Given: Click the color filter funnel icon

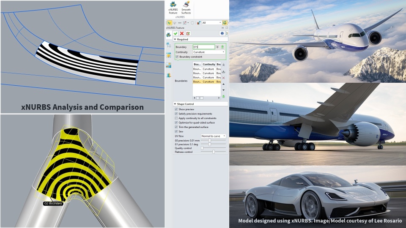Looking at the screenshot, I should click(199, 23).
